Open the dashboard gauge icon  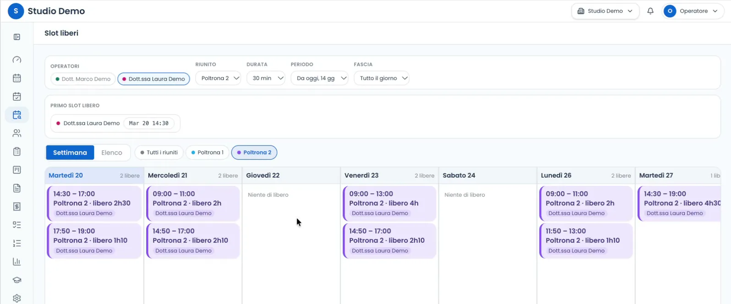click(17, 60)
